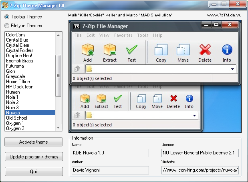Image resolution: width=248 pixels, height=182 pixels.
Task: Click the large red Delete icon
Action: (x=205, y=50)
